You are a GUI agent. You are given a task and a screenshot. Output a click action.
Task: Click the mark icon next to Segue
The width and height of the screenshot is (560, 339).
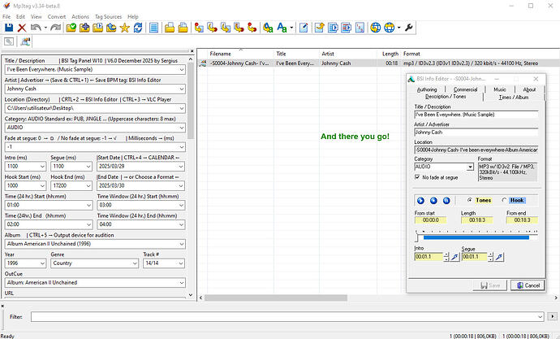coord(499,257)
